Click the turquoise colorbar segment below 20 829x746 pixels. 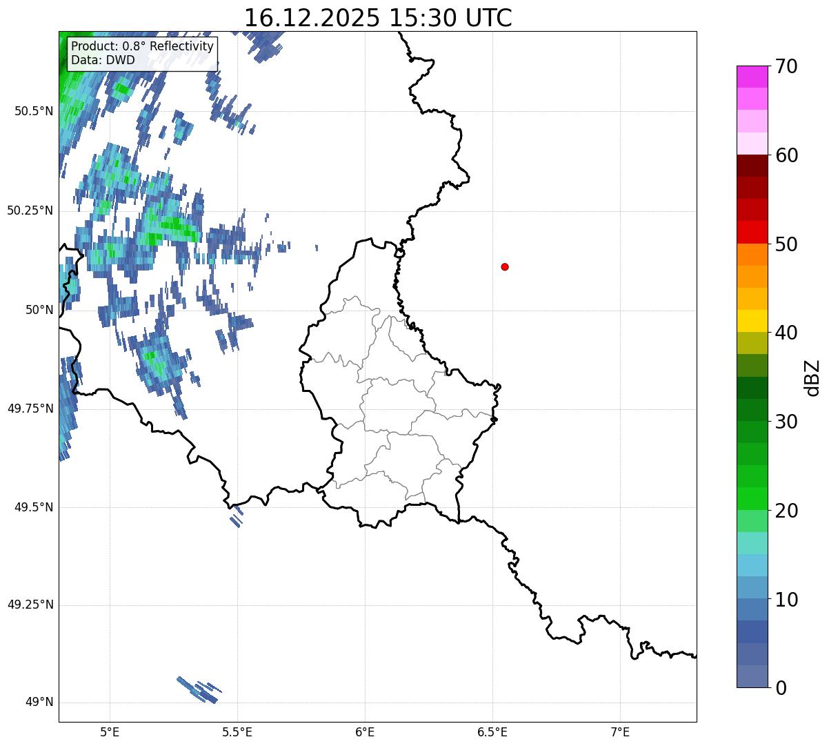point(752,543)
